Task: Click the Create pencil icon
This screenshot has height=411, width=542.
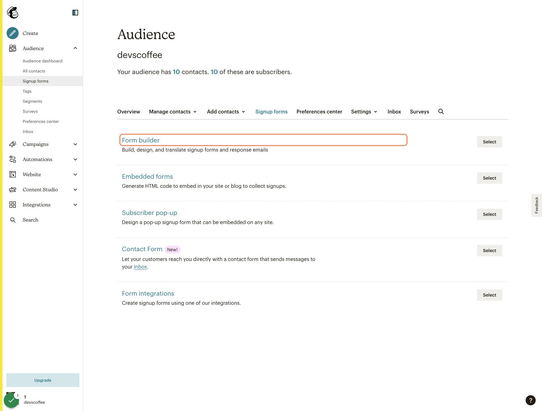Action: pyautogui.click(x=13, y=33)
